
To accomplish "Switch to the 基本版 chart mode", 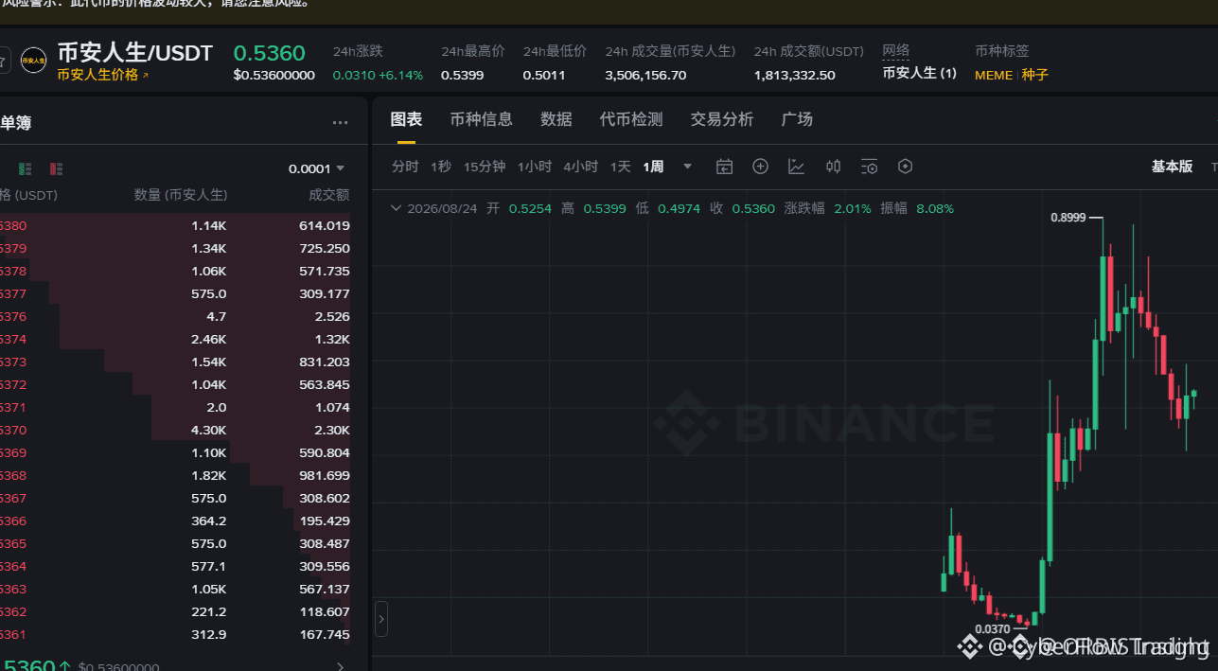I will click(1172, 167).
